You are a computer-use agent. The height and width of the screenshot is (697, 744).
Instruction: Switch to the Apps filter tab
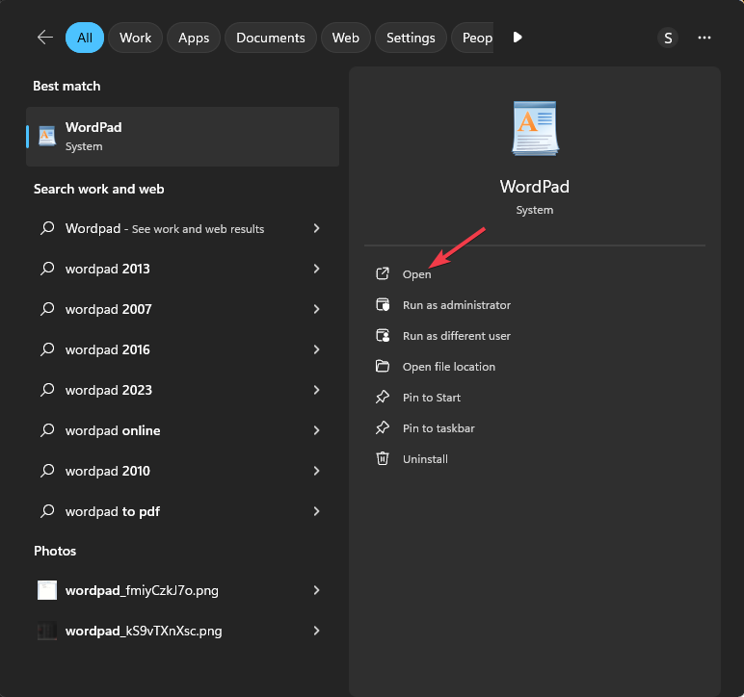pyautogui.click(x=194, y=38)
